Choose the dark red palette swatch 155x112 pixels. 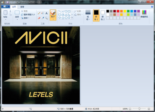114,11
